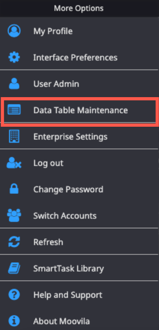Select Interface Preferences from the menu

(75, 58)
